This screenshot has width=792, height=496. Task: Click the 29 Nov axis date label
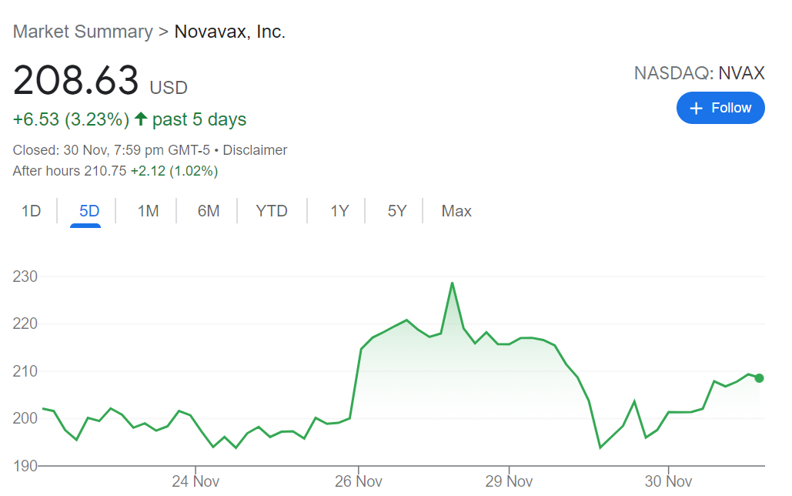click(x=510, y=481)
